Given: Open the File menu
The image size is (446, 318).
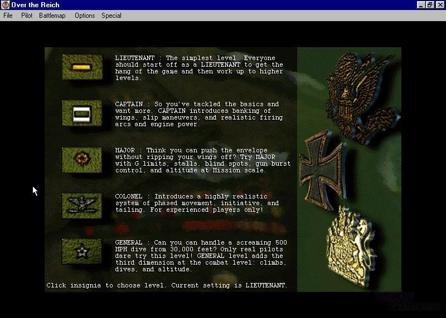Looking at the screenshot, I should click(8, 16).
